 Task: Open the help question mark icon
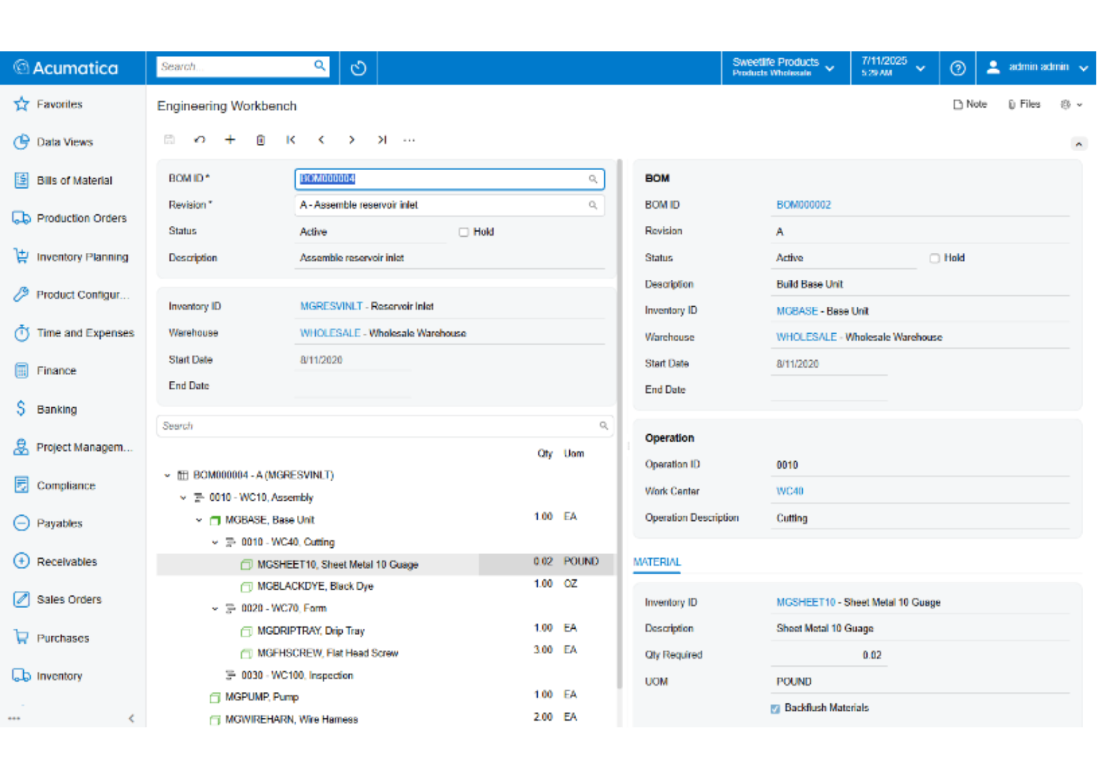point(957,68)
